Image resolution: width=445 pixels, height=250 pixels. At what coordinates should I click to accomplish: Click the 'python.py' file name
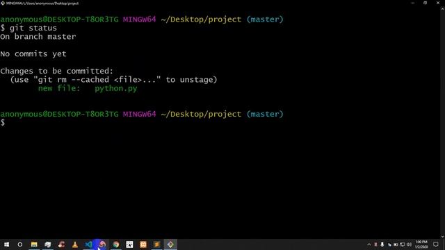pos(116,88)
